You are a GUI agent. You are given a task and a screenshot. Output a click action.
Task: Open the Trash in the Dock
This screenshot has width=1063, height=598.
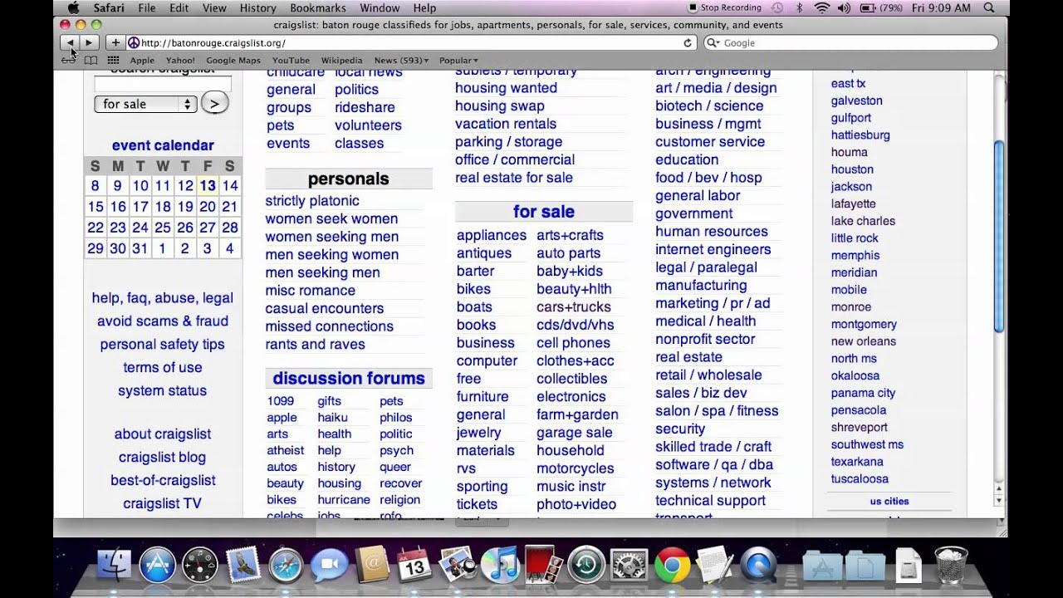pyautogui.click(x=951, y=566)
